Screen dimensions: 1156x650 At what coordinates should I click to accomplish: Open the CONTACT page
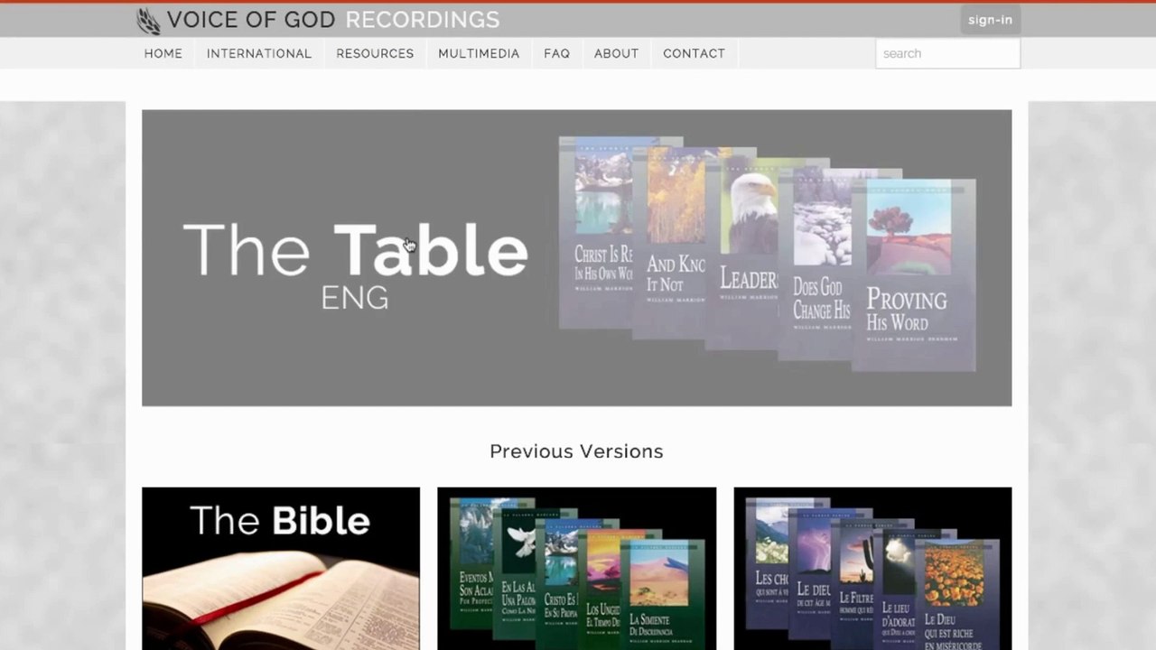(x=694, y=53)
